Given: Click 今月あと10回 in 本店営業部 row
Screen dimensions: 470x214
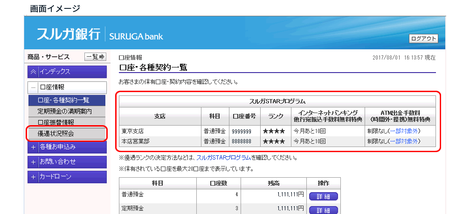Looking at the screenshot, I should coord(309,141).
